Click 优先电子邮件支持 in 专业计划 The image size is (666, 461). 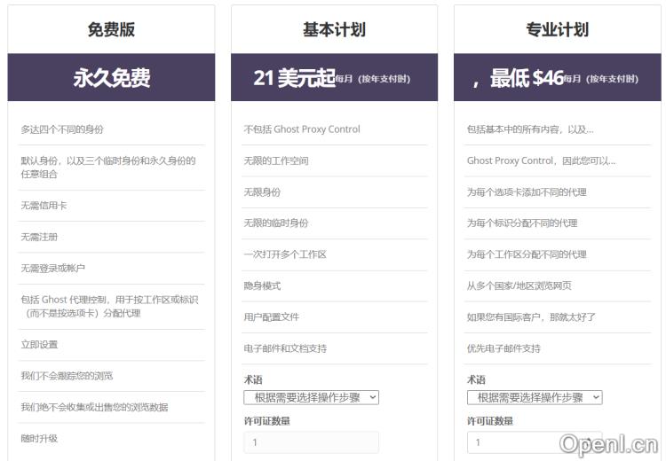(503, 348)
